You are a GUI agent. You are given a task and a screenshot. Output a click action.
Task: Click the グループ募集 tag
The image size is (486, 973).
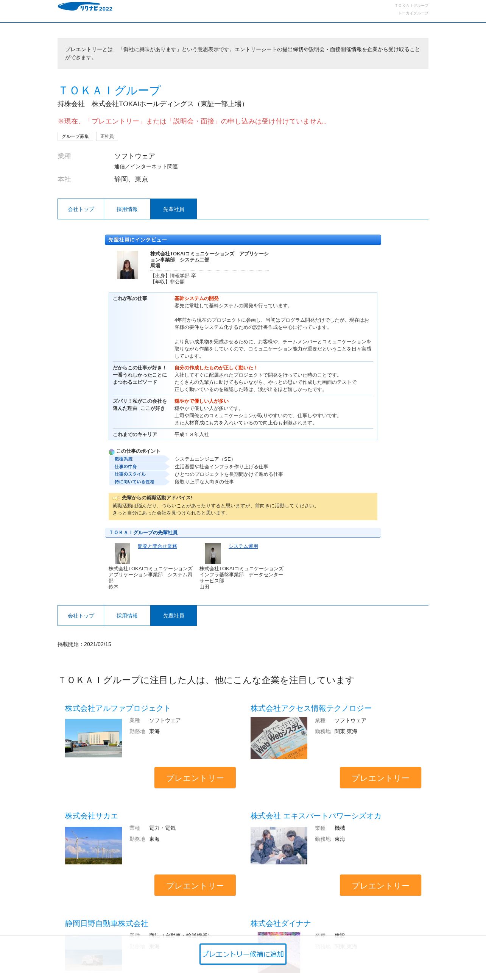coord(75,136)
